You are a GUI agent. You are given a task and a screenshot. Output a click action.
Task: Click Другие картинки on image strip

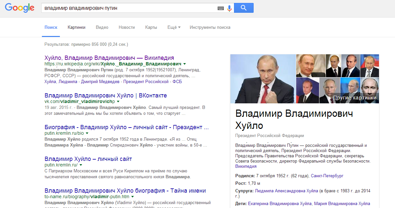pyautogui.click(x=354, y=97)
